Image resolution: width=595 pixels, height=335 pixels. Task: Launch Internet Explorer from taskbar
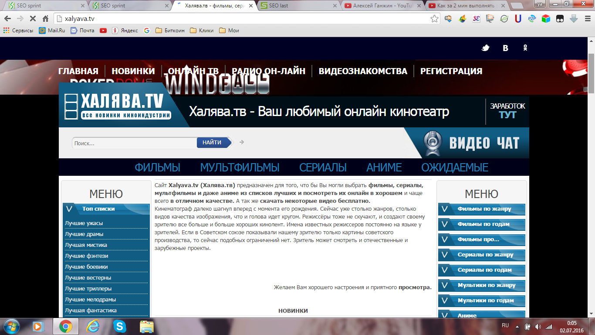pos(92,326)
